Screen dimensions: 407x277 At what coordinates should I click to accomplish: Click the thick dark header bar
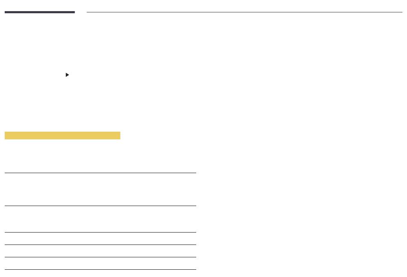pyautogui.click(x=40, y=12)
